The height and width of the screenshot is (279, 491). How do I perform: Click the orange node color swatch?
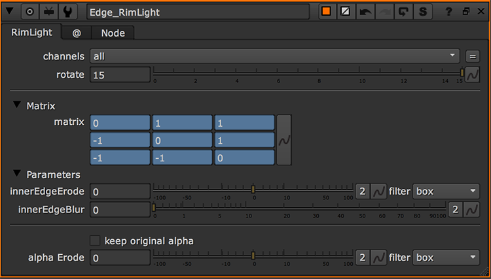point(325,12)
